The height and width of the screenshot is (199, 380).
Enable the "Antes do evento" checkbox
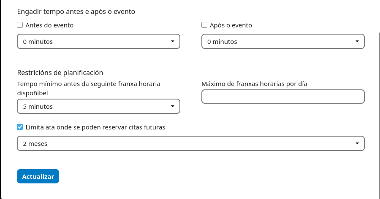20,25
